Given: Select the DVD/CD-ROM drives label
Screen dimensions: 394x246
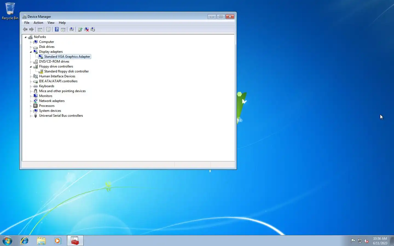Looking at the screenshot, I should pyautogui.click(x=54, y=61).
